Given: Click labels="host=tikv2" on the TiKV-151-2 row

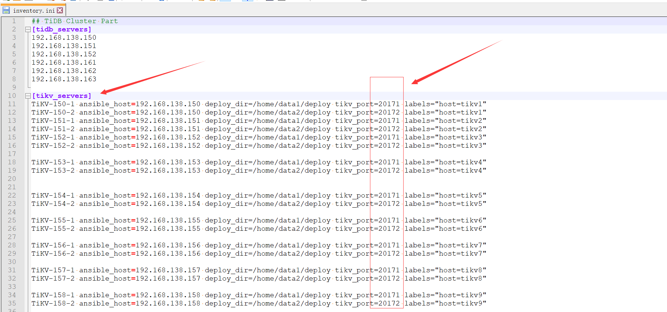Looking at the screenshot, I should click(x=446, y=129).
